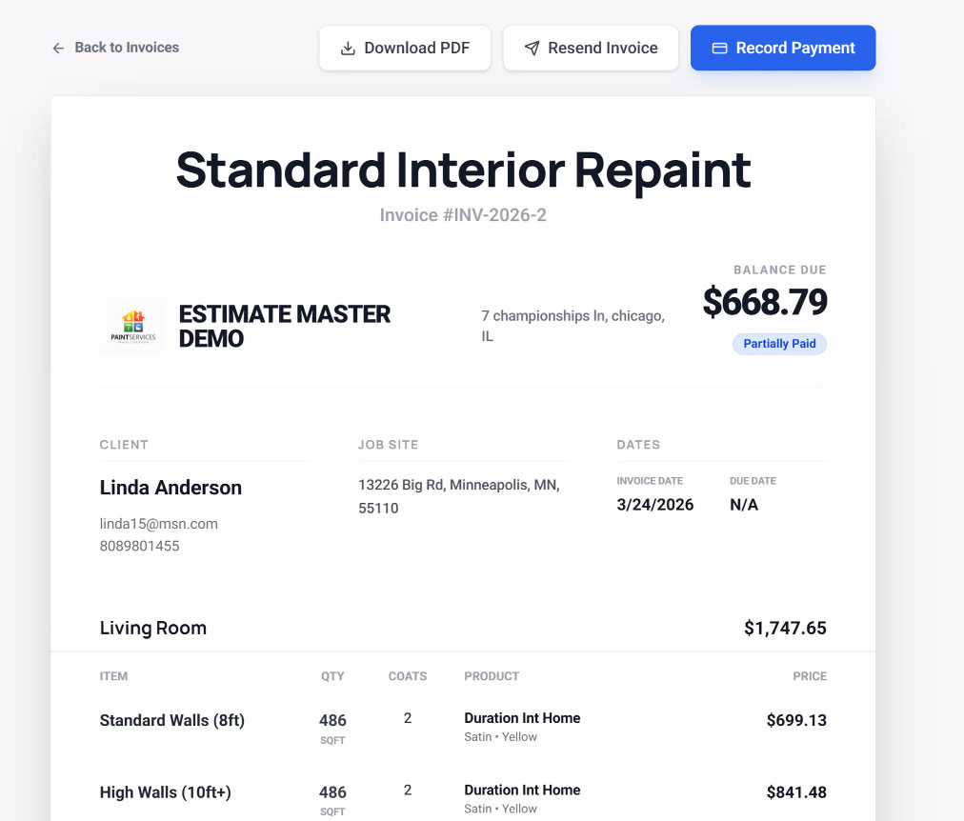
Task: Click the QTY column header
Action: 332,676
